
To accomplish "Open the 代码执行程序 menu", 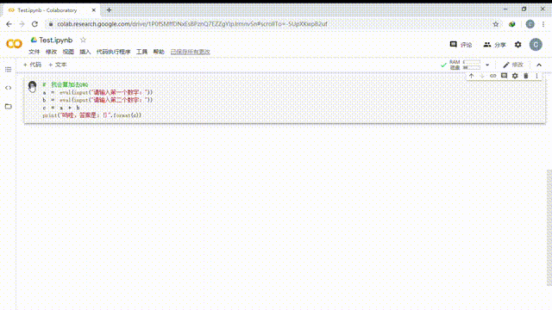I will click(113, 52).
